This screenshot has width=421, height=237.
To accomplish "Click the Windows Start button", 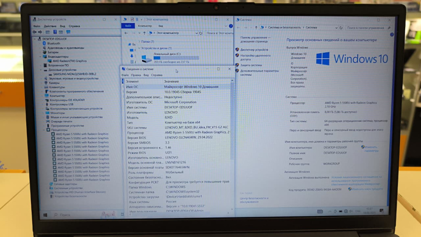I will click(45, 215).
